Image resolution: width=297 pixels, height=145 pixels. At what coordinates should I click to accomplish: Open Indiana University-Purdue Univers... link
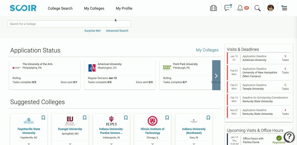point(111,131)
